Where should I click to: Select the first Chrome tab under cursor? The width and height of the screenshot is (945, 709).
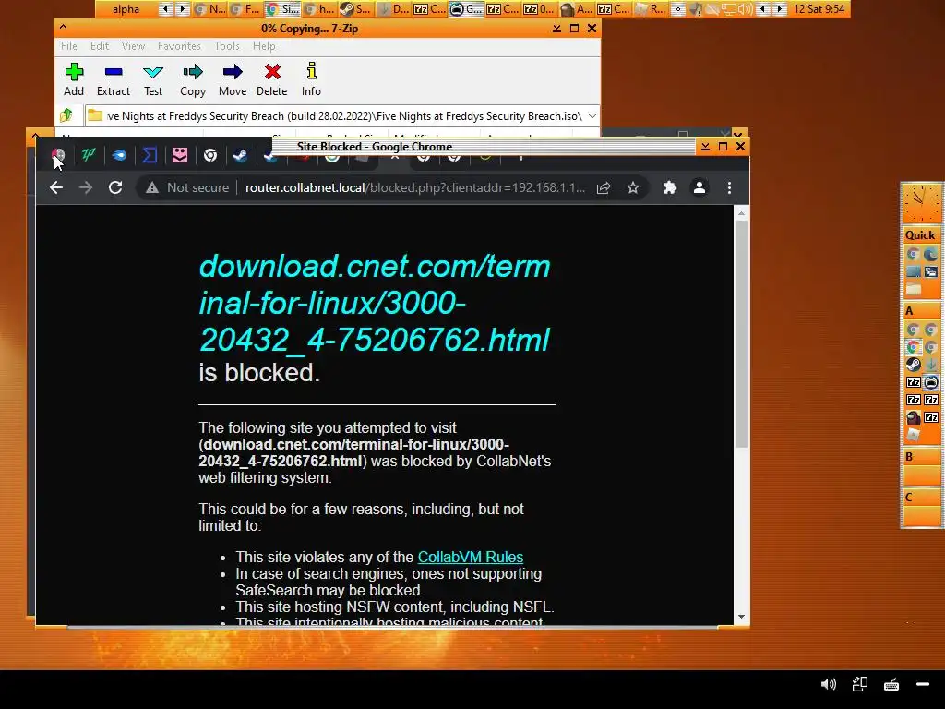(x=58, y=155)
